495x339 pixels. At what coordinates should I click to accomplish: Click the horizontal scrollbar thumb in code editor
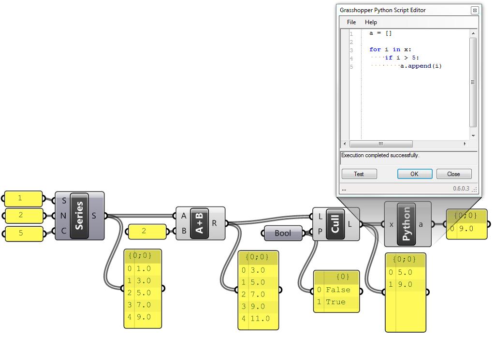pos(381,144)
